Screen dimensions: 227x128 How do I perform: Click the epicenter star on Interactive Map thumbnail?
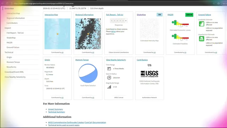point(57,34)
